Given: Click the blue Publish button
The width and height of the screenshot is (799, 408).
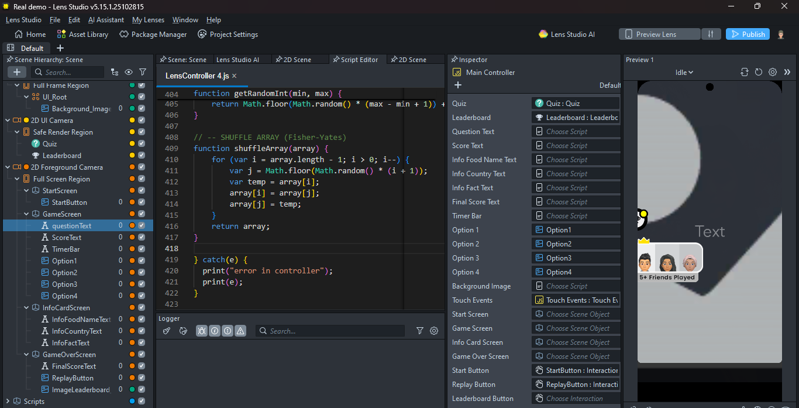Looking at the screenshot, I should tap(748, 34).
